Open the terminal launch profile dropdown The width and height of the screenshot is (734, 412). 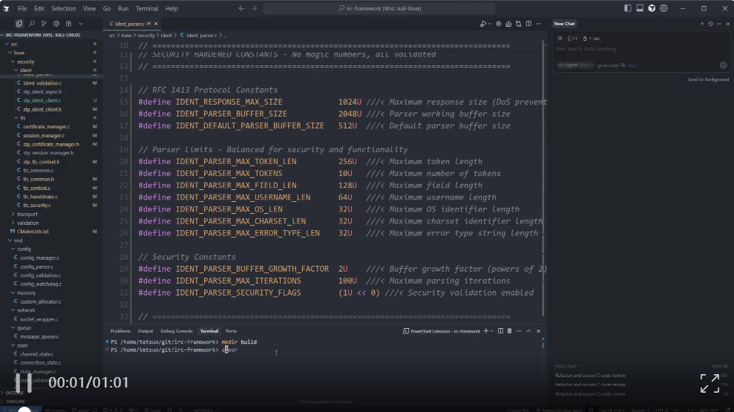pos(492,331)
